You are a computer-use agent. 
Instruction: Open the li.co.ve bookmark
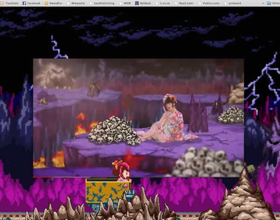click(163, 3)
